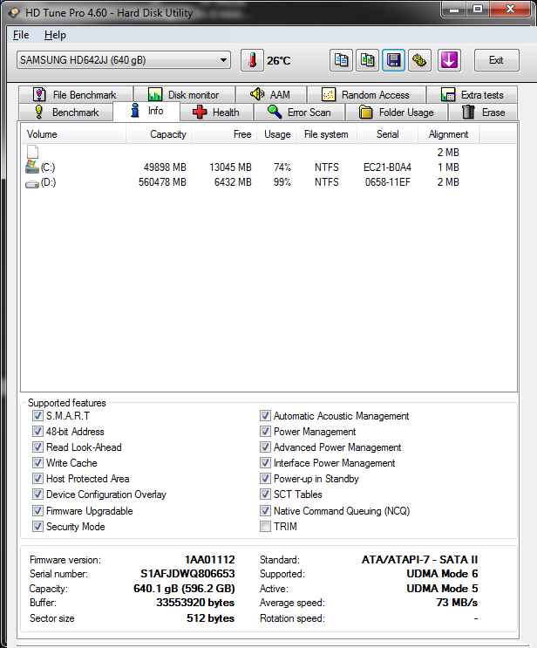Image resolution: width=537 pixels, height=648 pixels.
Task: Toggle the SCT Tables checkbox
Action: click(x=265, y=495)
